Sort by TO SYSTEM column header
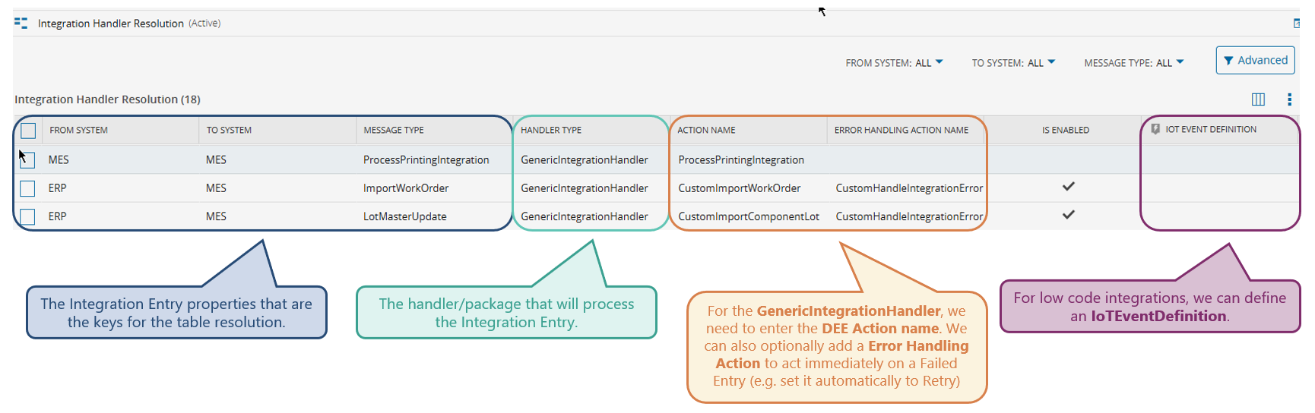The height and width of the screenshot is (413, 1315). pos(229,131)
